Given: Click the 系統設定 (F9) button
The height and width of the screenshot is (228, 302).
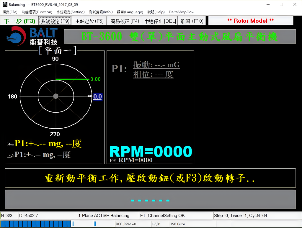Looking at the screenshot, I should coord(55,21).
